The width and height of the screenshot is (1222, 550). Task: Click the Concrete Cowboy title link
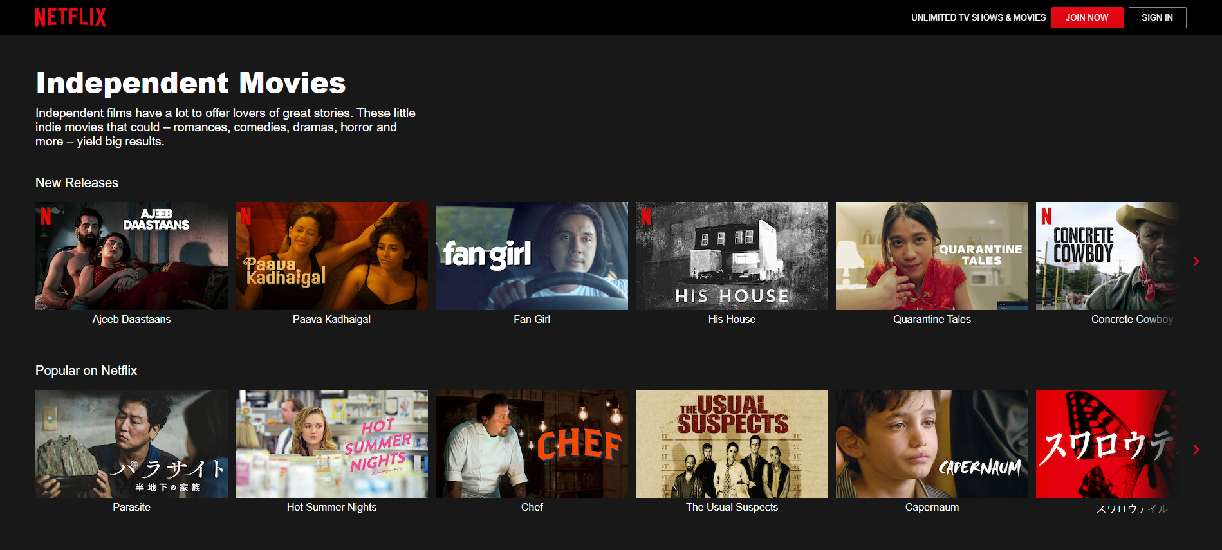pyautogui.click(x=1132, y=319)
